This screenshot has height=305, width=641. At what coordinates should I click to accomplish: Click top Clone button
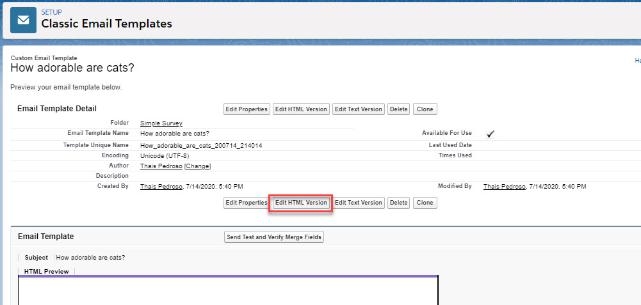[x=425, y=109]
